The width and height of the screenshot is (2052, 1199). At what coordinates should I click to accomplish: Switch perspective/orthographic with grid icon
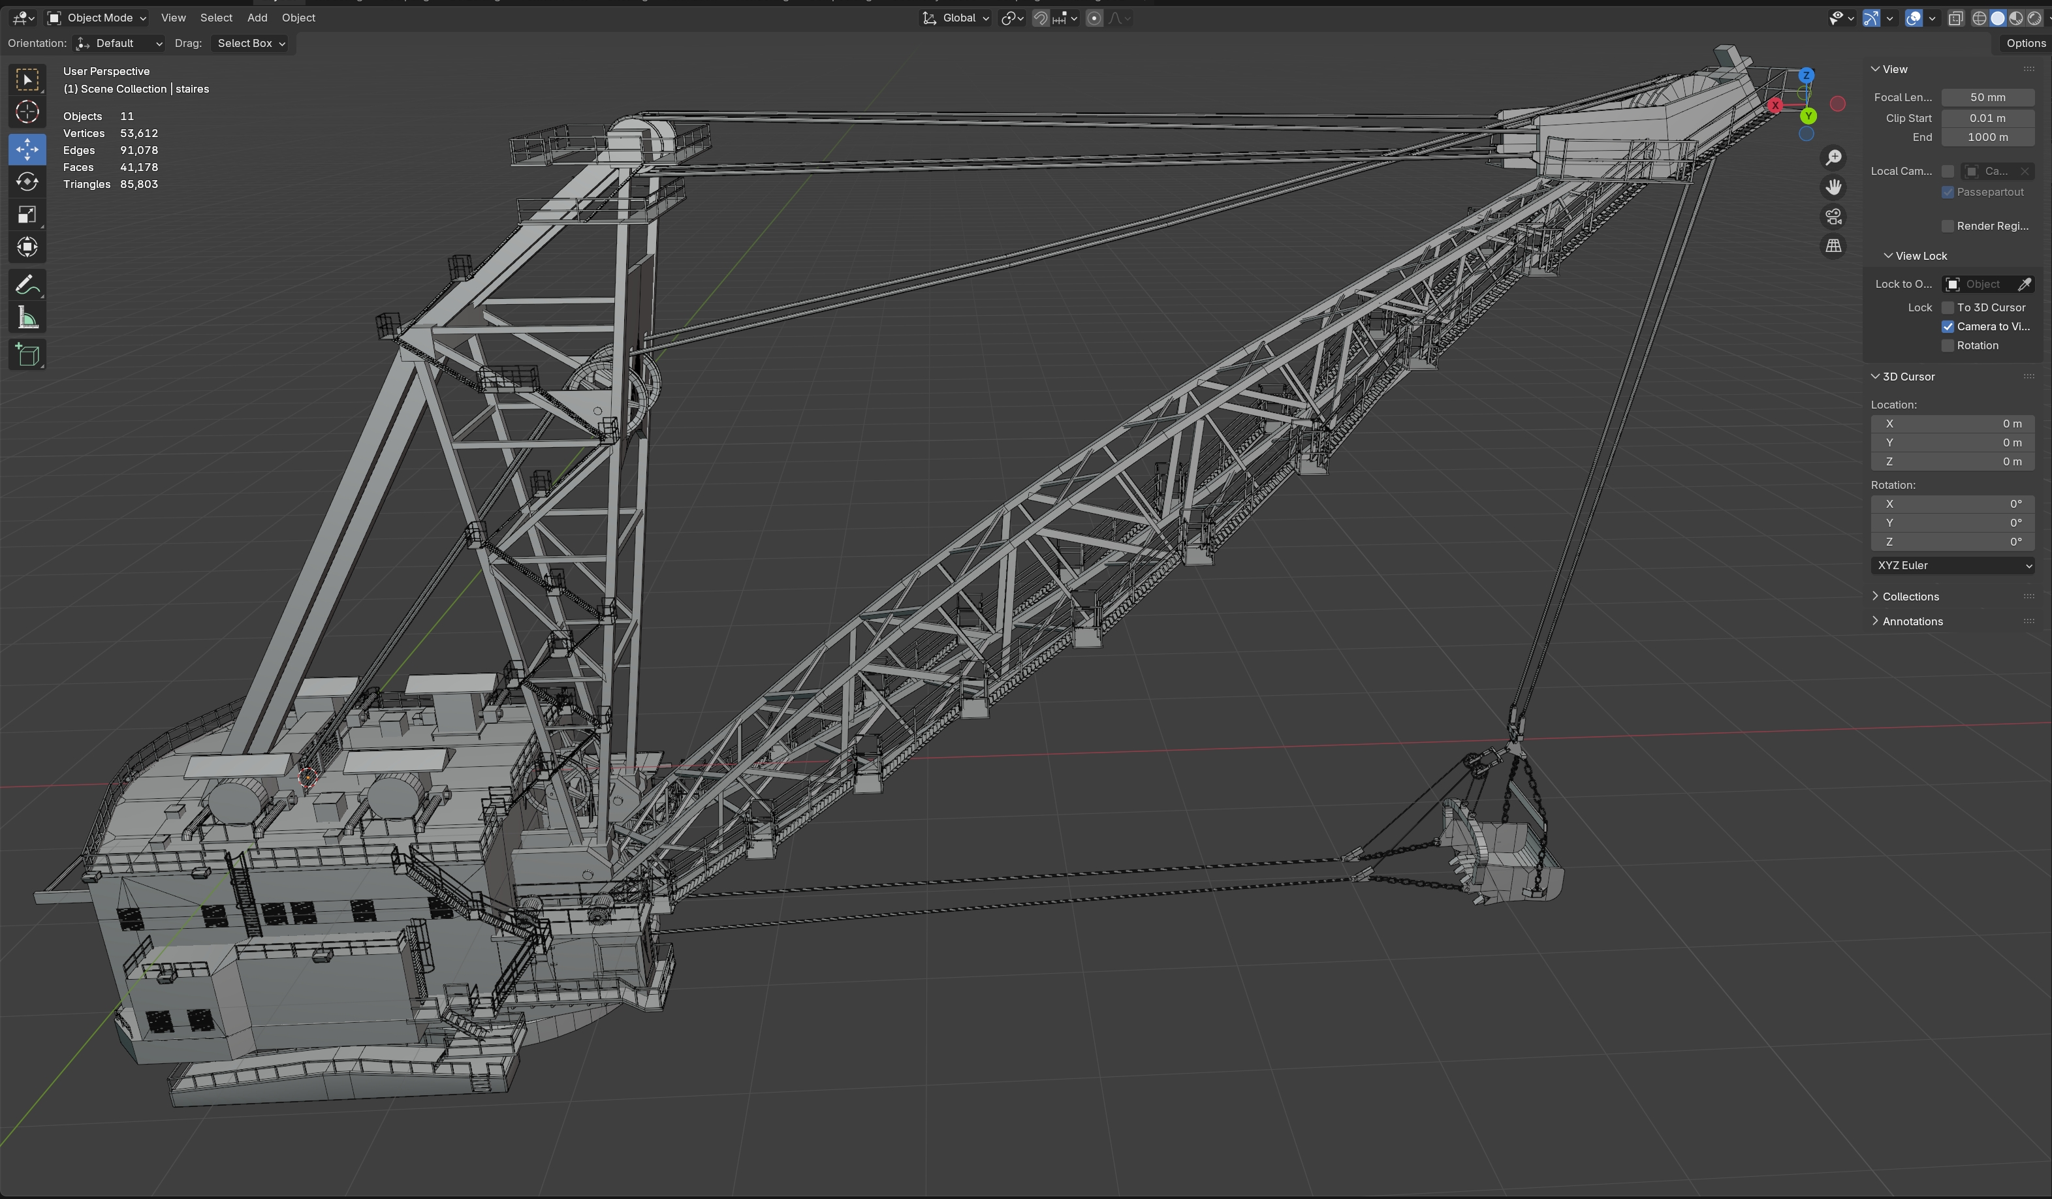pyautogui.click(x=1833, y=246)
